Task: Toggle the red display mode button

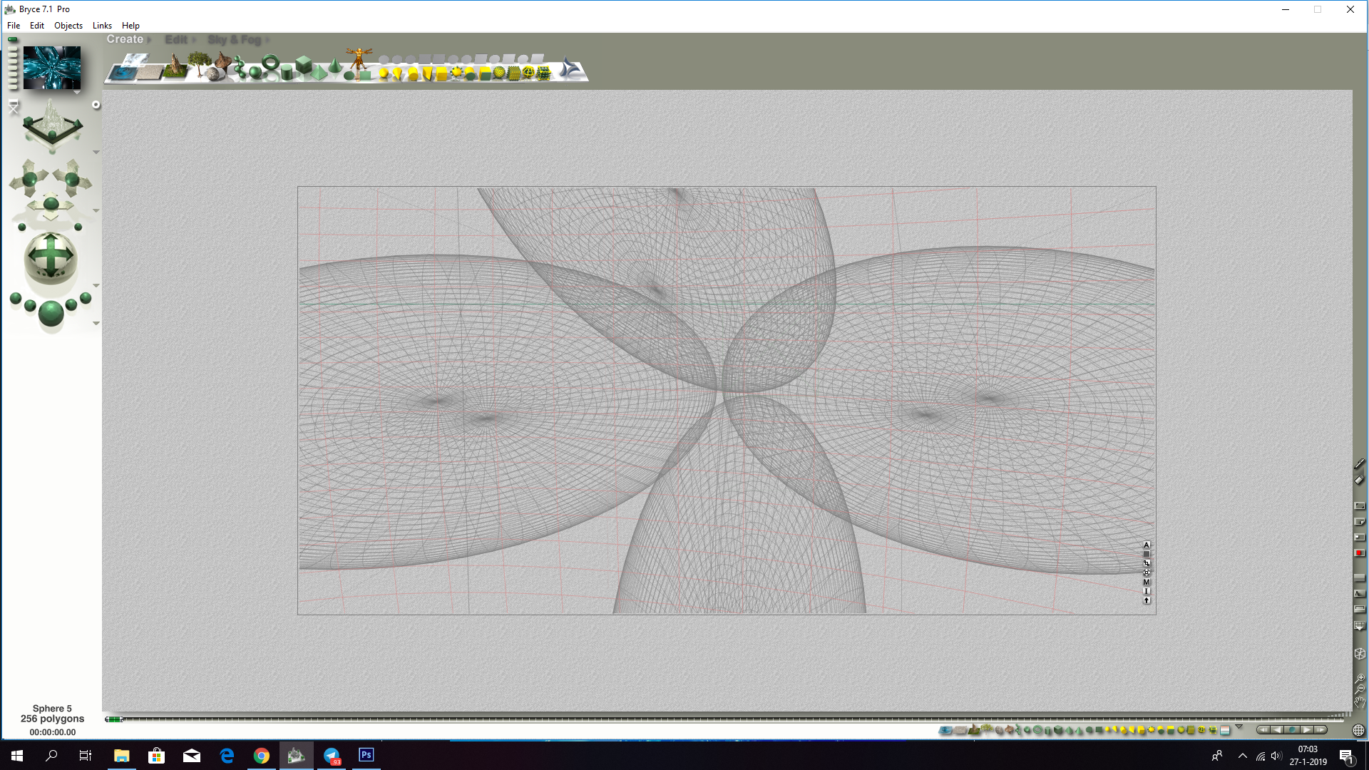Action: pyautogui.click(x=1359, y=553)
